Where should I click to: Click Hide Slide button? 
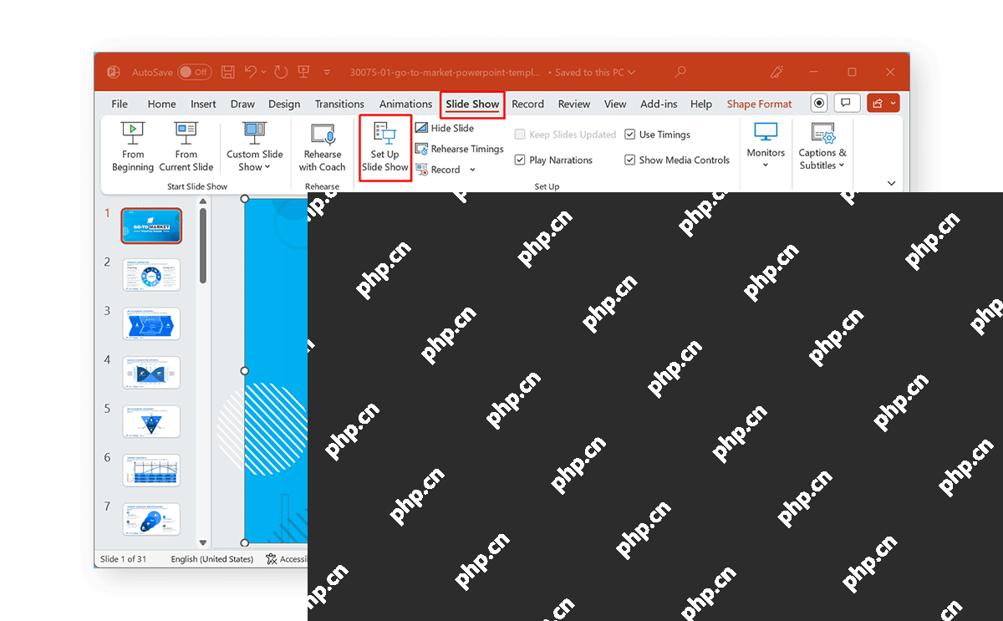tap(445, 128)
